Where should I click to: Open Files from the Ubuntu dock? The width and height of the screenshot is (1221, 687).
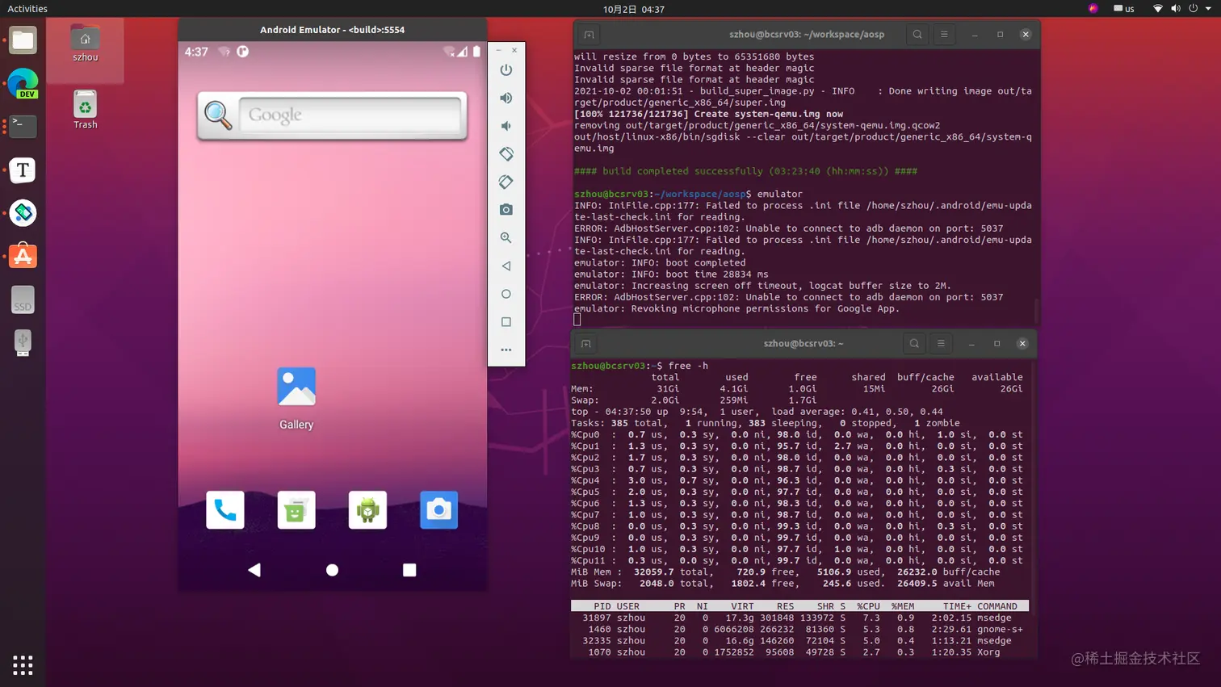(x=23, y=40)
